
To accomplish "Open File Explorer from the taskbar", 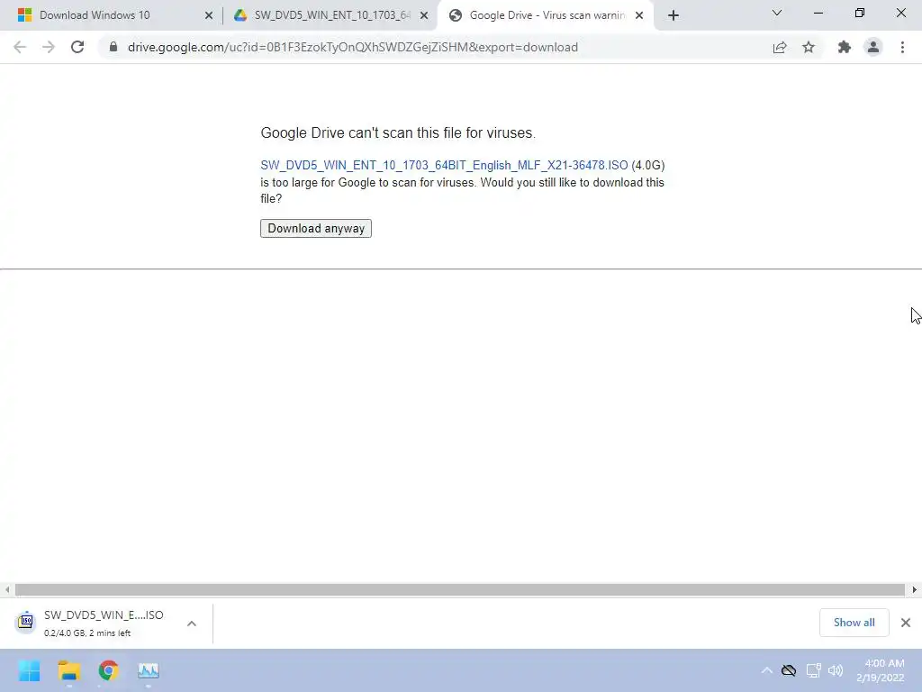I will coord(68,670).
